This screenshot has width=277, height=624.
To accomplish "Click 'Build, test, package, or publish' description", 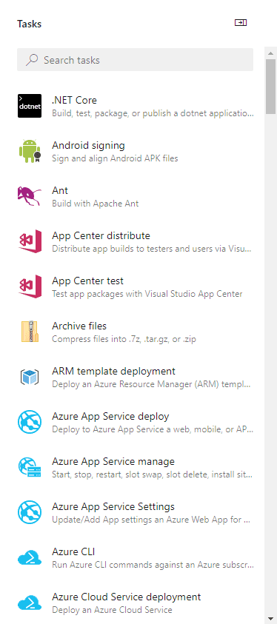I will (x=153, y=113).
